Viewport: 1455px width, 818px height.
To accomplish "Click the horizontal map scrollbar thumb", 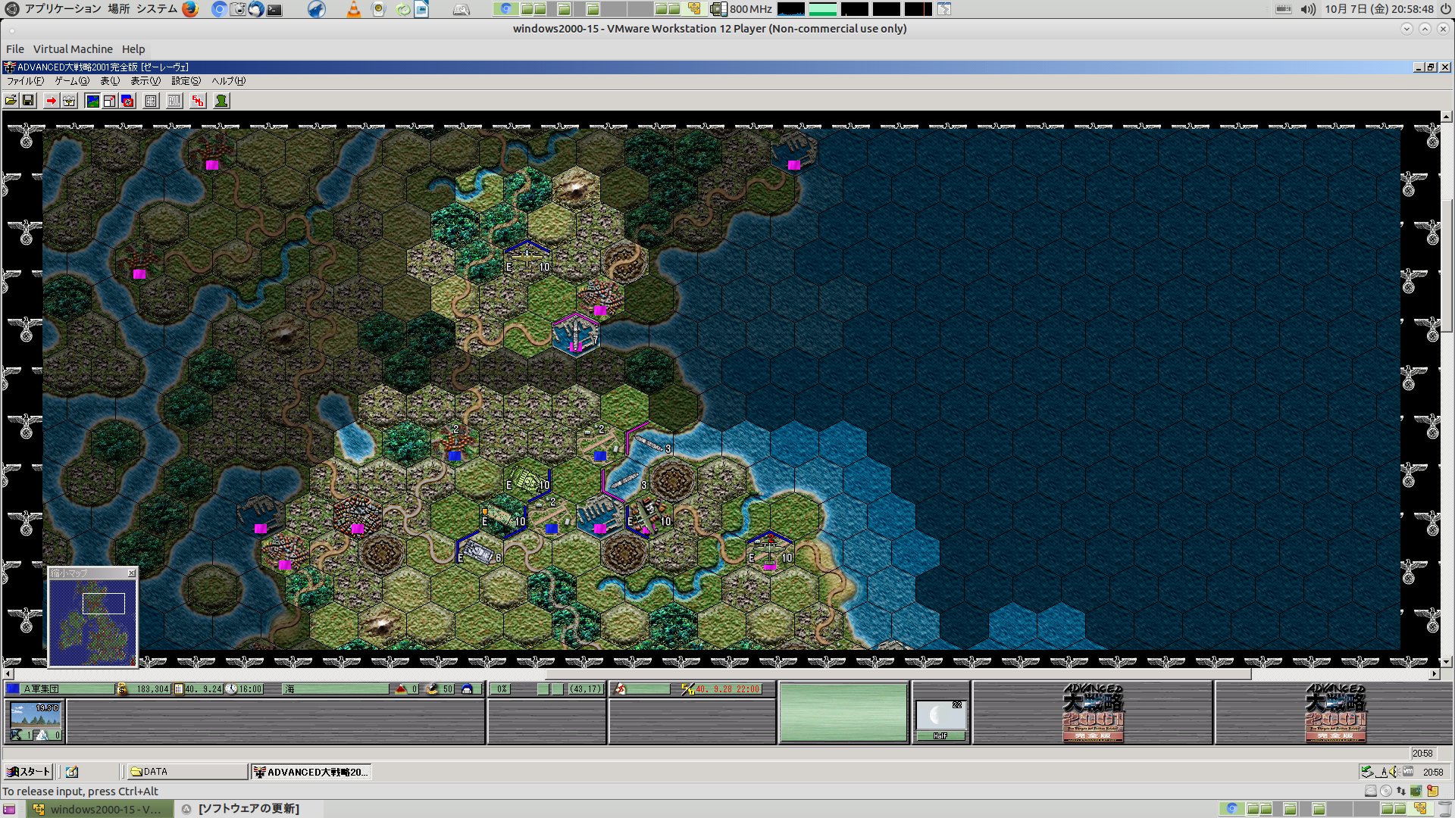I will pos(898,674).
